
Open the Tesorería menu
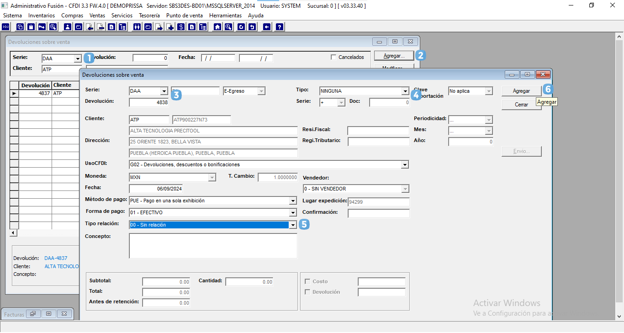click(149, 16)
